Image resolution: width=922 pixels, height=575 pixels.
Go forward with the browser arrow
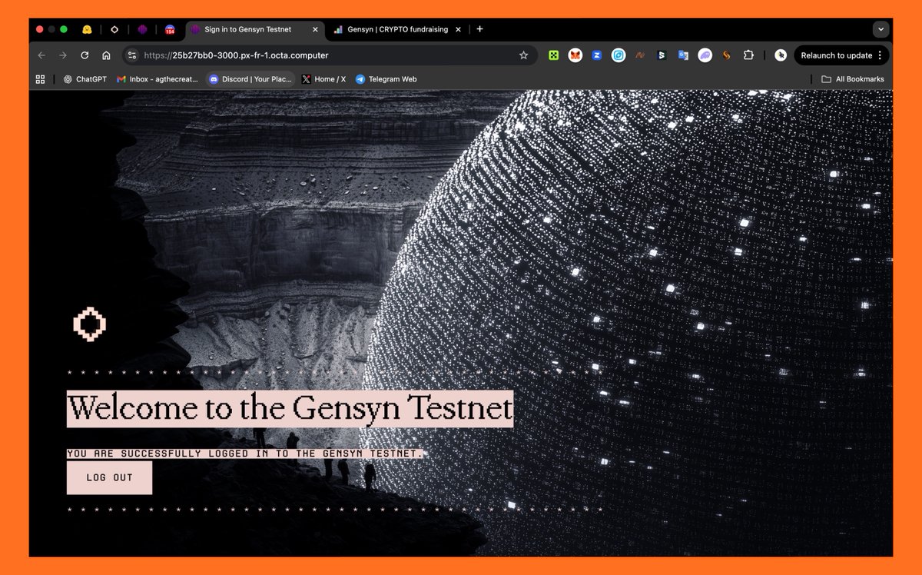pos(63,55)
